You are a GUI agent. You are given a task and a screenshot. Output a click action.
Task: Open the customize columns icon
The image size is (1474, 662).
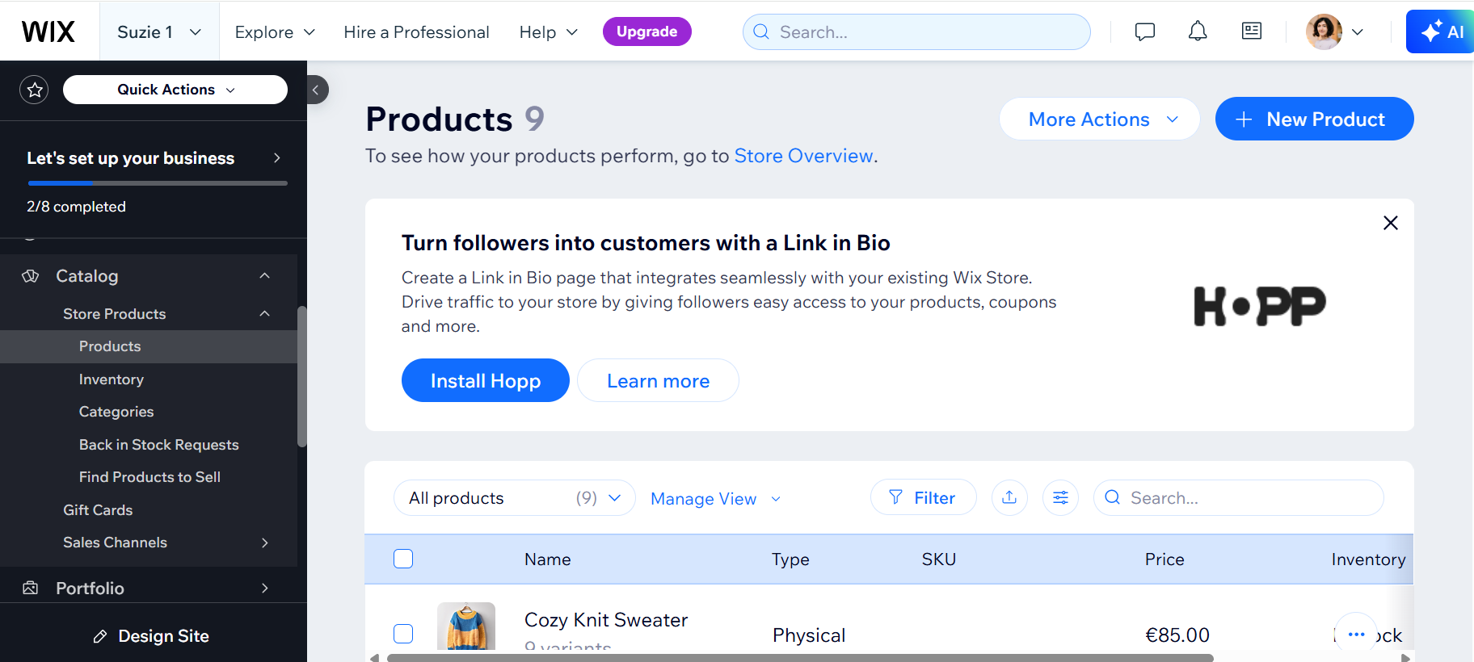click(1060, 497)
